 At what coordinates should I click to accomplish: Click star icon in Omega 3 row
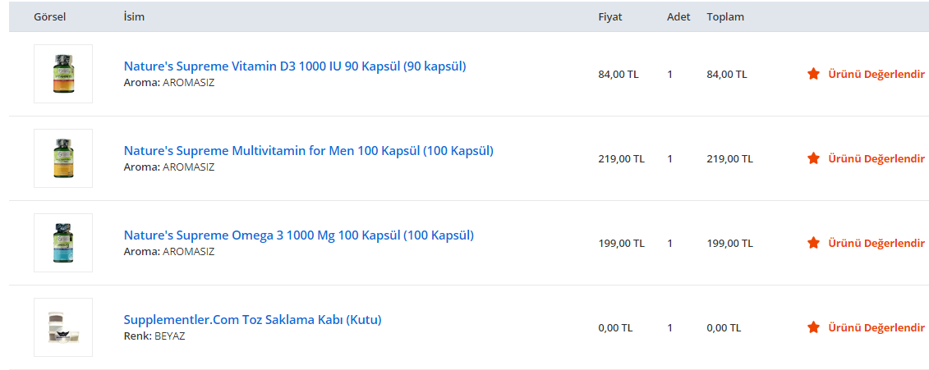(813, 243)
